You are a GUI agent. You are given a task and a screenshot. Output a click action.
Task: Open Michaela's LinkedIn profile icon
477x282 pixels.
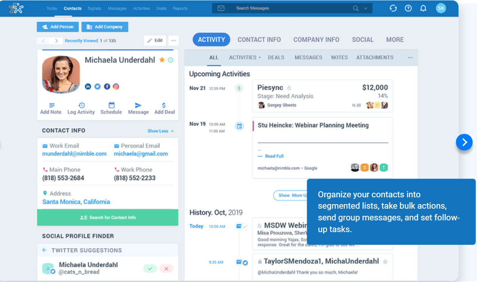pyautogui.click(x=88, y=87)
